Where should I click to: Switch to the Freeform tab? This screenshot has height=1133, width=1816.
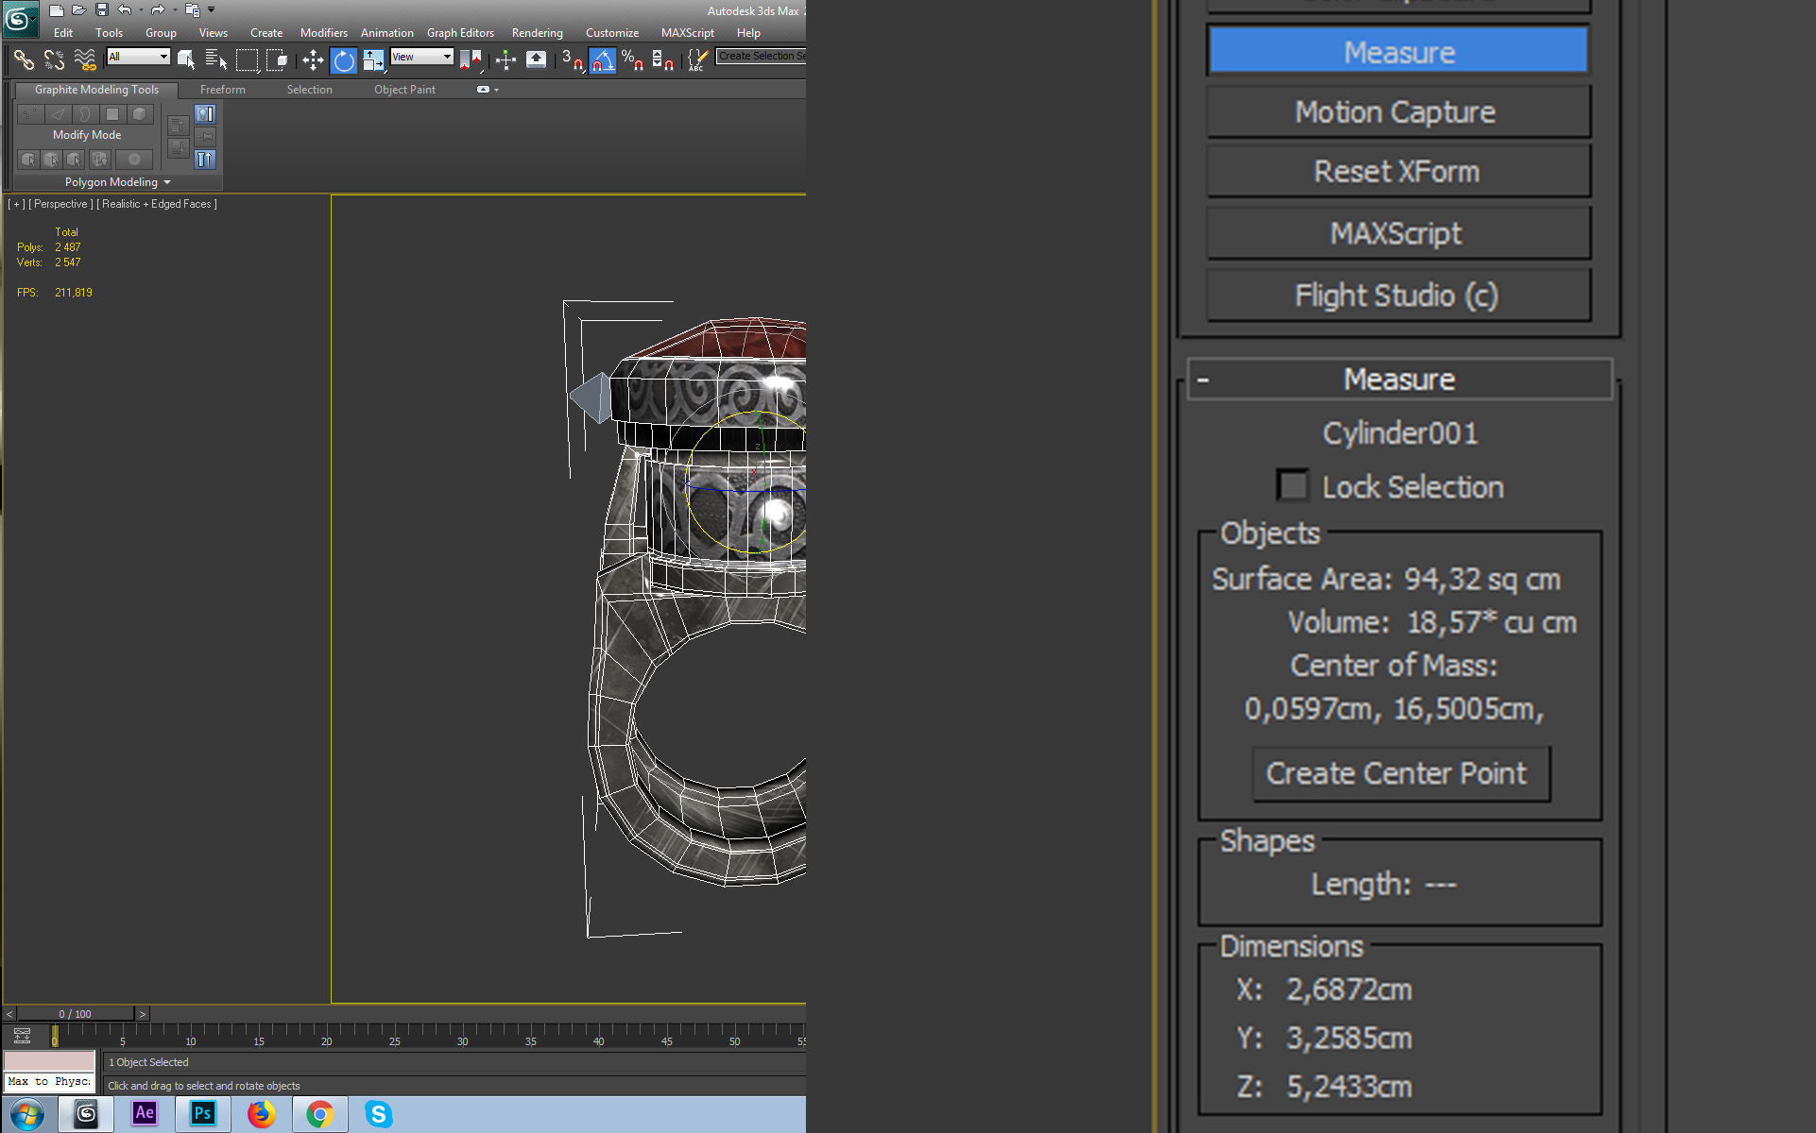222,90
